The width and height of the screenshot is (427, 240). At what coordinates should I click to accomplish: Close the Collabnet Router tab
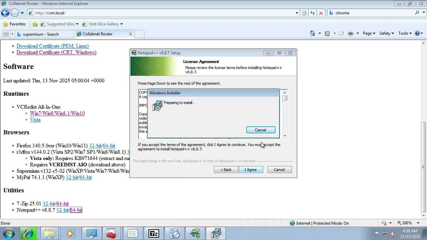click(x=130, y=34)
